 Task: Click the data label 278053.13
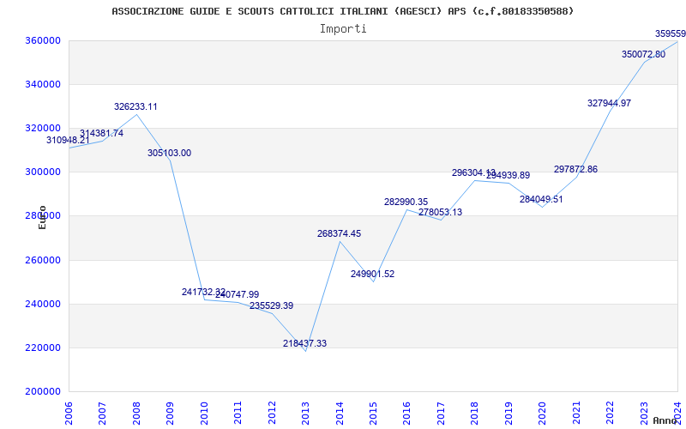click(x=440, y=212)
